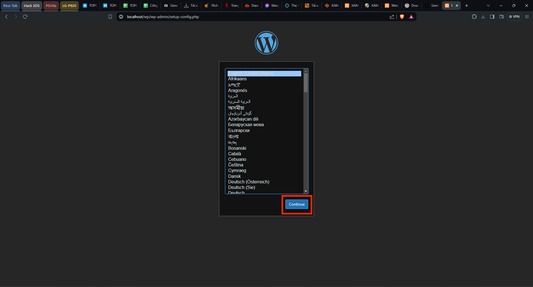Open the LG-P920 tab group
The width and height of the screenshot is (533, 287).
pos(69,6)
